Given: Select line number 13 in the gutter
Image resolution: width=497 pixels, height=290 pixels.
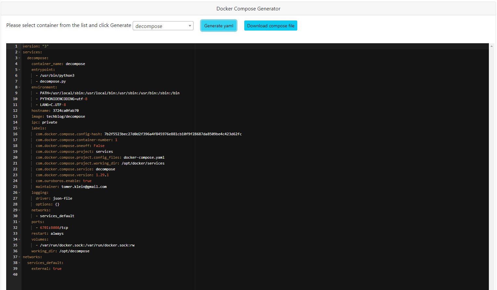Looking at the screenshot, I should point(15,116).
